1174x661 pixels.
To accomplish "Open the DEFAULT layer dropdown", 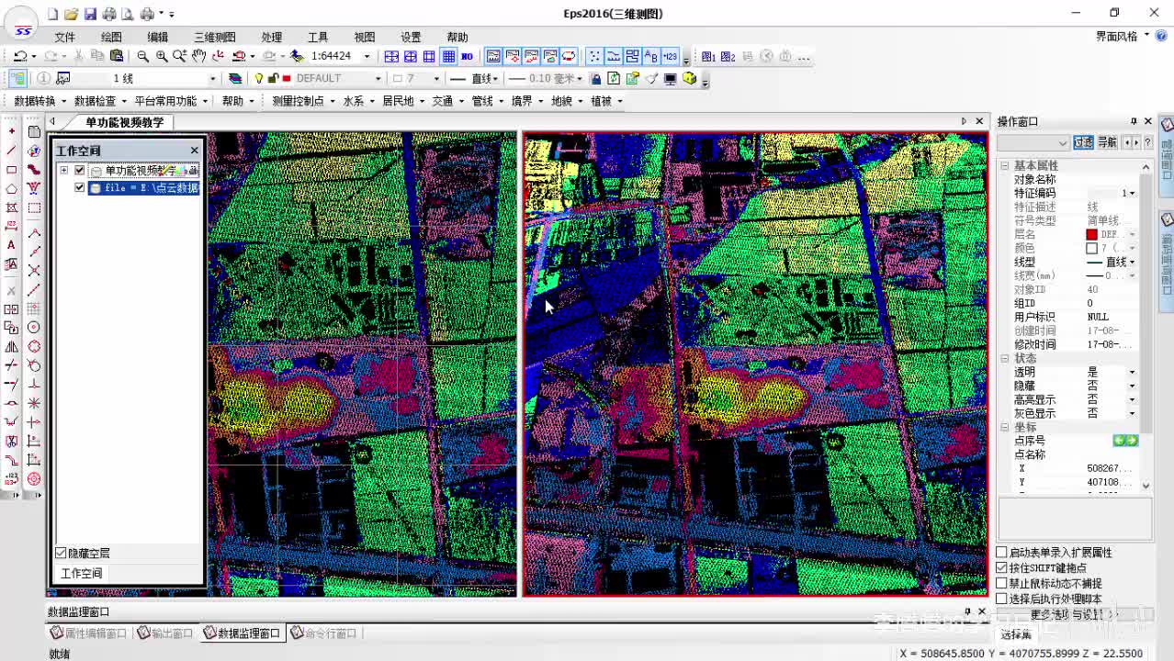I will pos(378,79).
